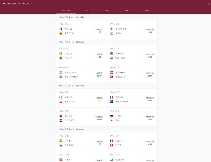
Task: Switch to the ニュース tab
Action: [86, 11]
